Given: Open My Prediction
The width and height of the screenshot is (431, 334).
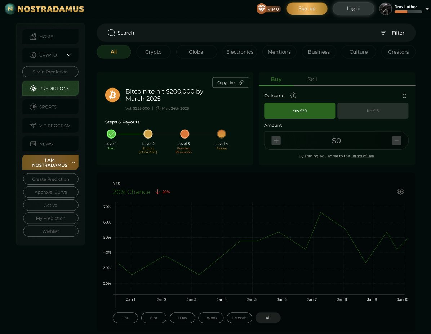Looking at the screenshot, I should click(50, 218).
